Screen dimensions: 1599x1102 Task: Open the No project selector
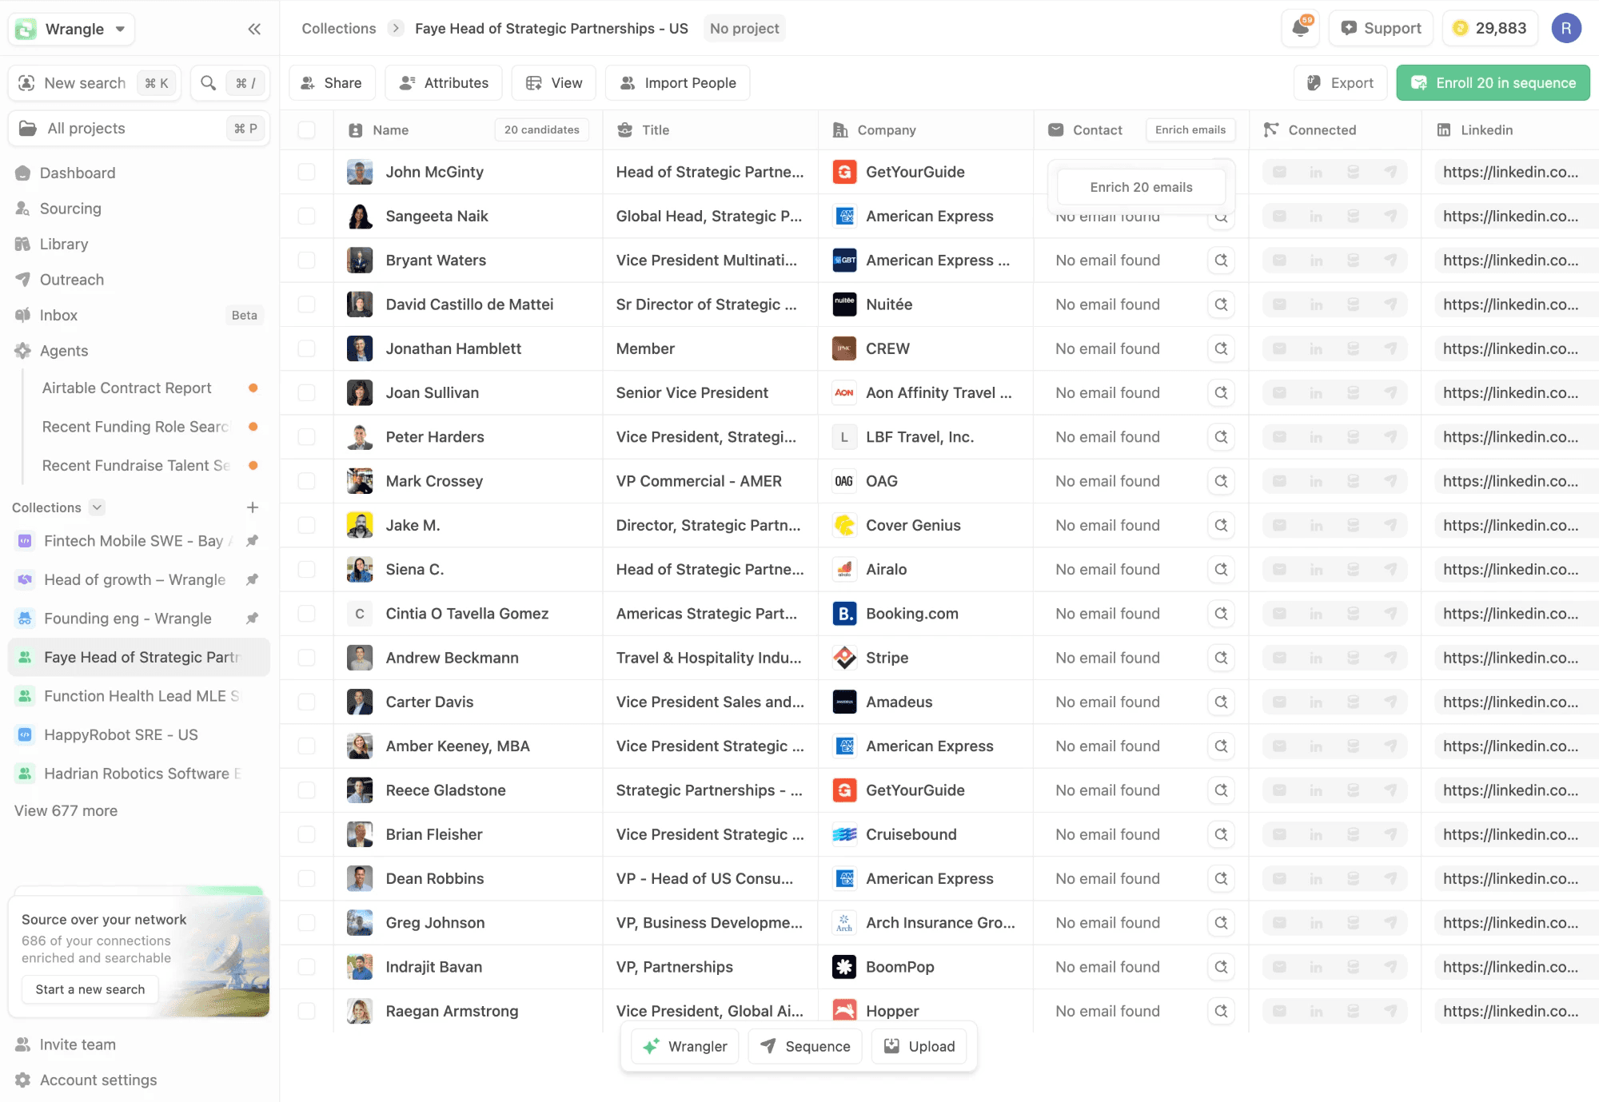point(744,29)
